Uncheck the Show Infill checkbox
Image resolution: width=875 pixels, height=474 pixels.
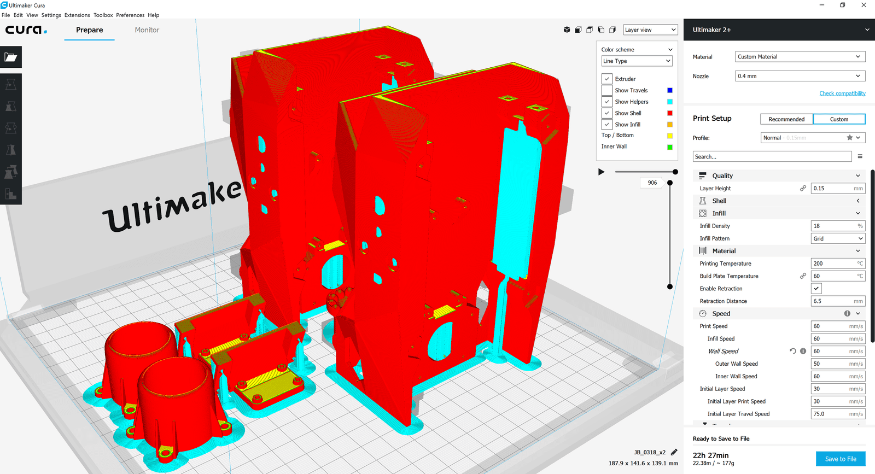pyautogui.click(x=606, y=125)
